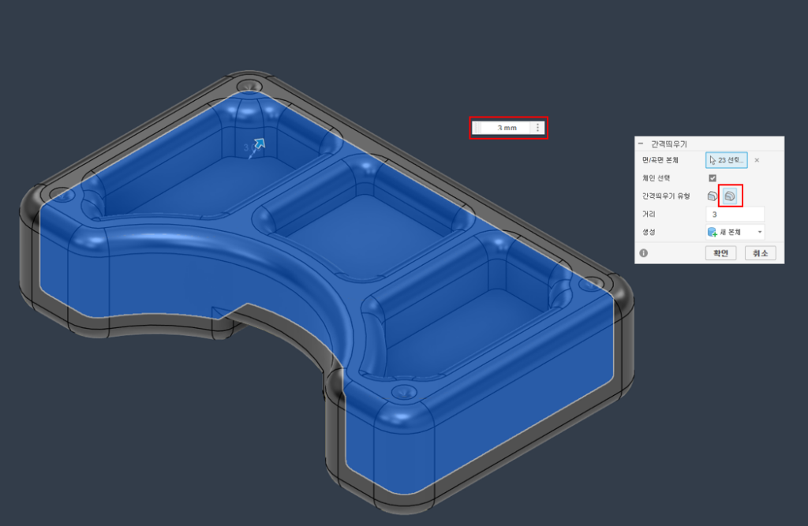Clear the face selection with X icon
The height and width of the screenshot is (526, 808).
point(757,160)
